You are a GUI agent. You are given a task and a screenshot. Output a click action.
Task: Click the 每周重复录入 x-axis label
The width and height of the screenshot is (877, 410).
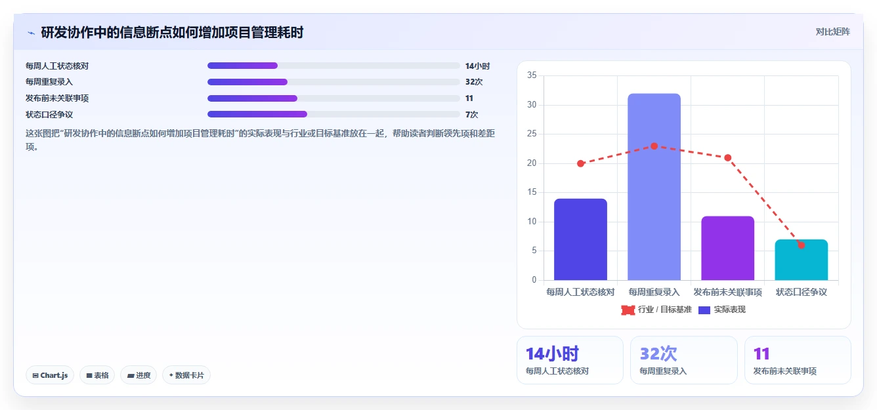point(654,292)
